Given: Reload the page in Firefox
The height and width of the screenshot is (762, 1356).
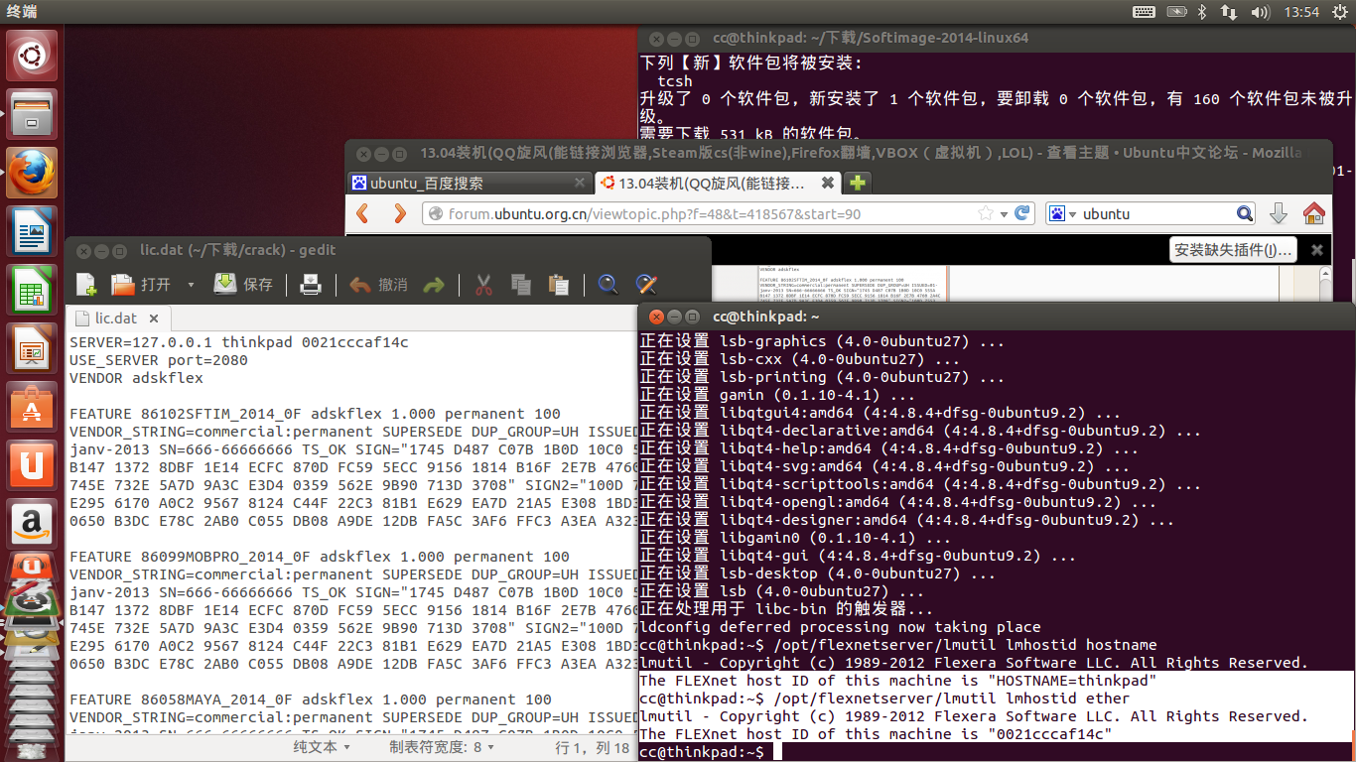Looking at the screenshot, I should click(x=1022, y=213).
